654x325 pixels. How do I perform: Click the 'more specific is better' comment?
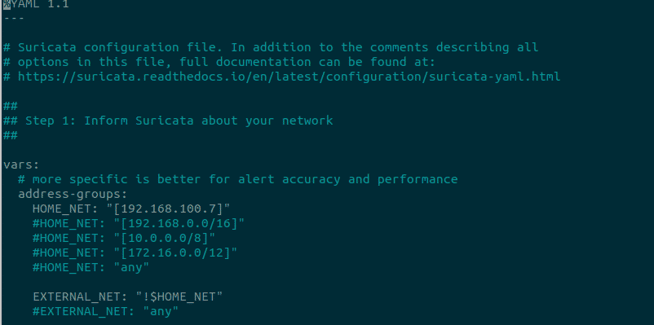[238, 179]
